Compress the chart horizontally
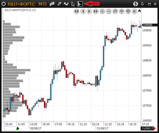The width and height of the screenshot is (159, 133). coord(128,11)
